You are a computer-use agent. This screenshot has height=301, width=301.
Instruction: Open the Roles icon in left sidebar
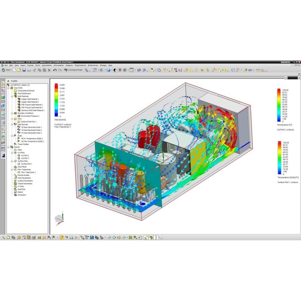tap(3, 143)
